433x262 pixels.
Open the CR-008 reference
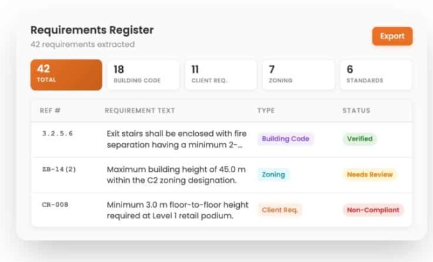pyautogui.click(x=55, y=204)
